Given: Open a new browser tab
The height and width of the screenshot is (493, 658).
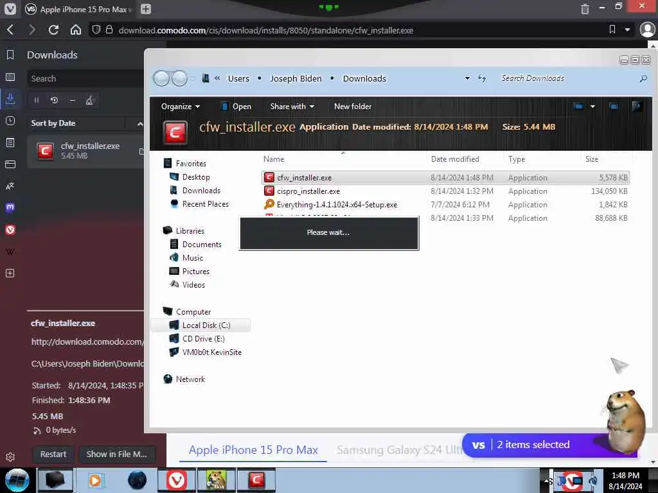Looking at the screenshot, I should point(146,9).
